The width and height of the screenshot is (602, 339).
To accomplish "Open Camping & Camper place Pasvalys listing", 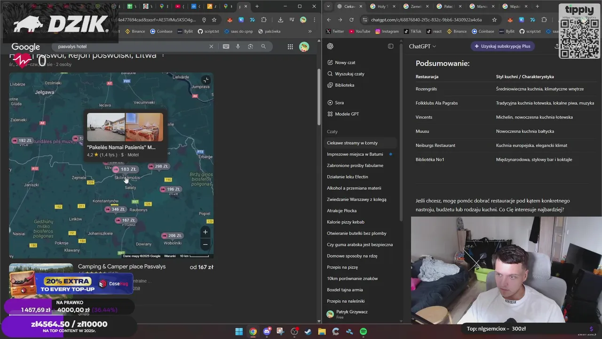I will click(122, 266).
